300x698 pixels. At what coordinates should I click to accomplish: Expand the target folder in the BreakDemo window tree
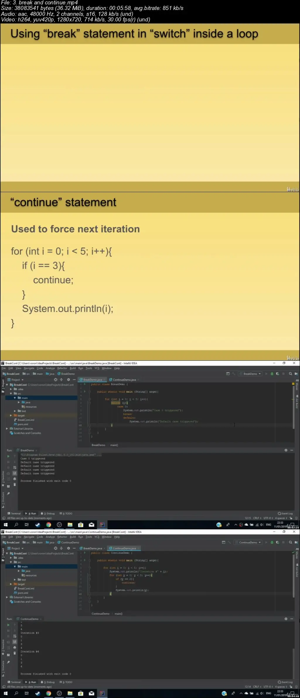click(11, 416)
